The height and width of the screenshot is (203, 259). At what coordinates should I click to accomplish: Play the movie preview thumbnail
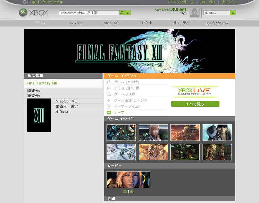[128, 179]
